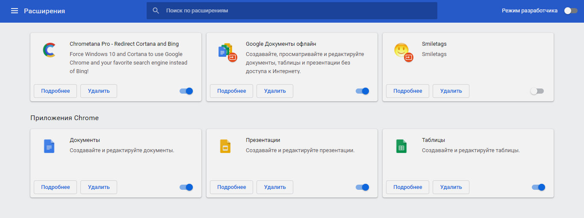Screen dimensions: 584x218
Task: Click the green Таблицы app icon
Action: click(x=401, y=146)
